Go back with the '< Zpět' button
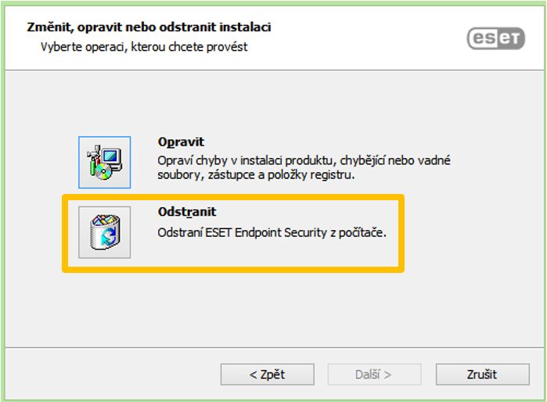 tap(267, 375)
